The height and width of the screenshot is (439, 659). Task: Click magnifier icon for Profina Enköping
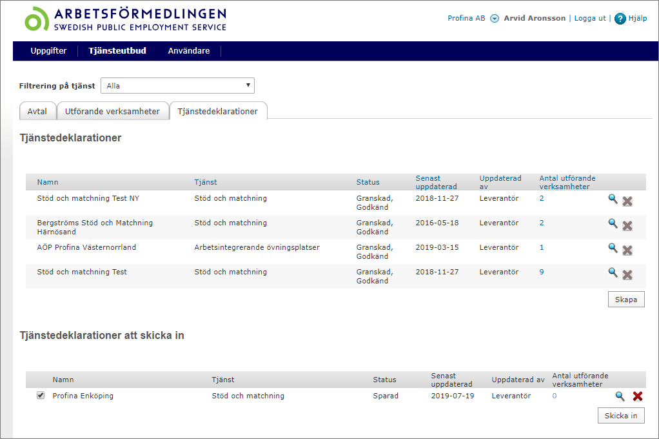[620, 396]
